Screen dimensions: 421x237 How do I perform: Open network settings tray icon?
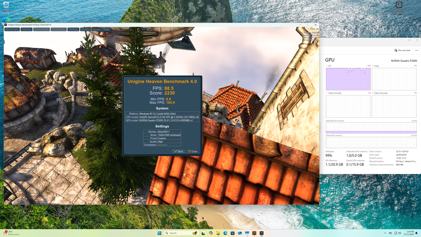pos(395,233)
